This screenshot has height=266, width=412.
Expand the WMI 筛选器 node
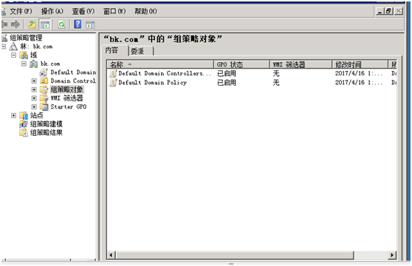pos(34,98)
